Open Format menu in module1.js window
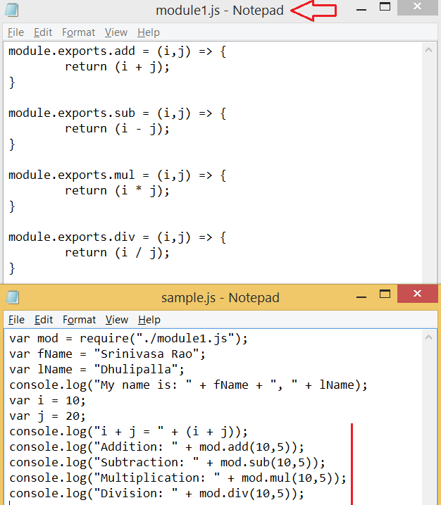The width and height of the screenshot is (441, 505). click(x=79, y=32)
